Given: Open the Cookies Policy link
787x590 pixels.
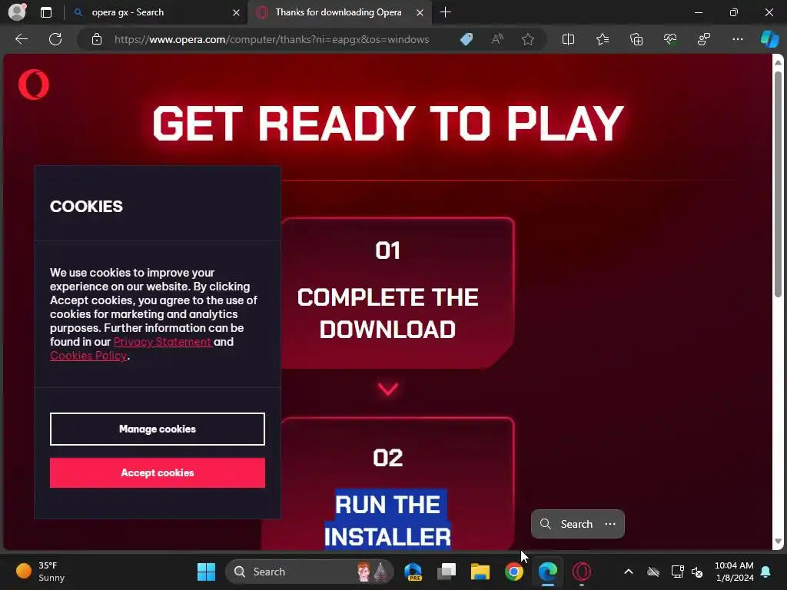Looking at the screenshot, I should (x=88, y=356).
